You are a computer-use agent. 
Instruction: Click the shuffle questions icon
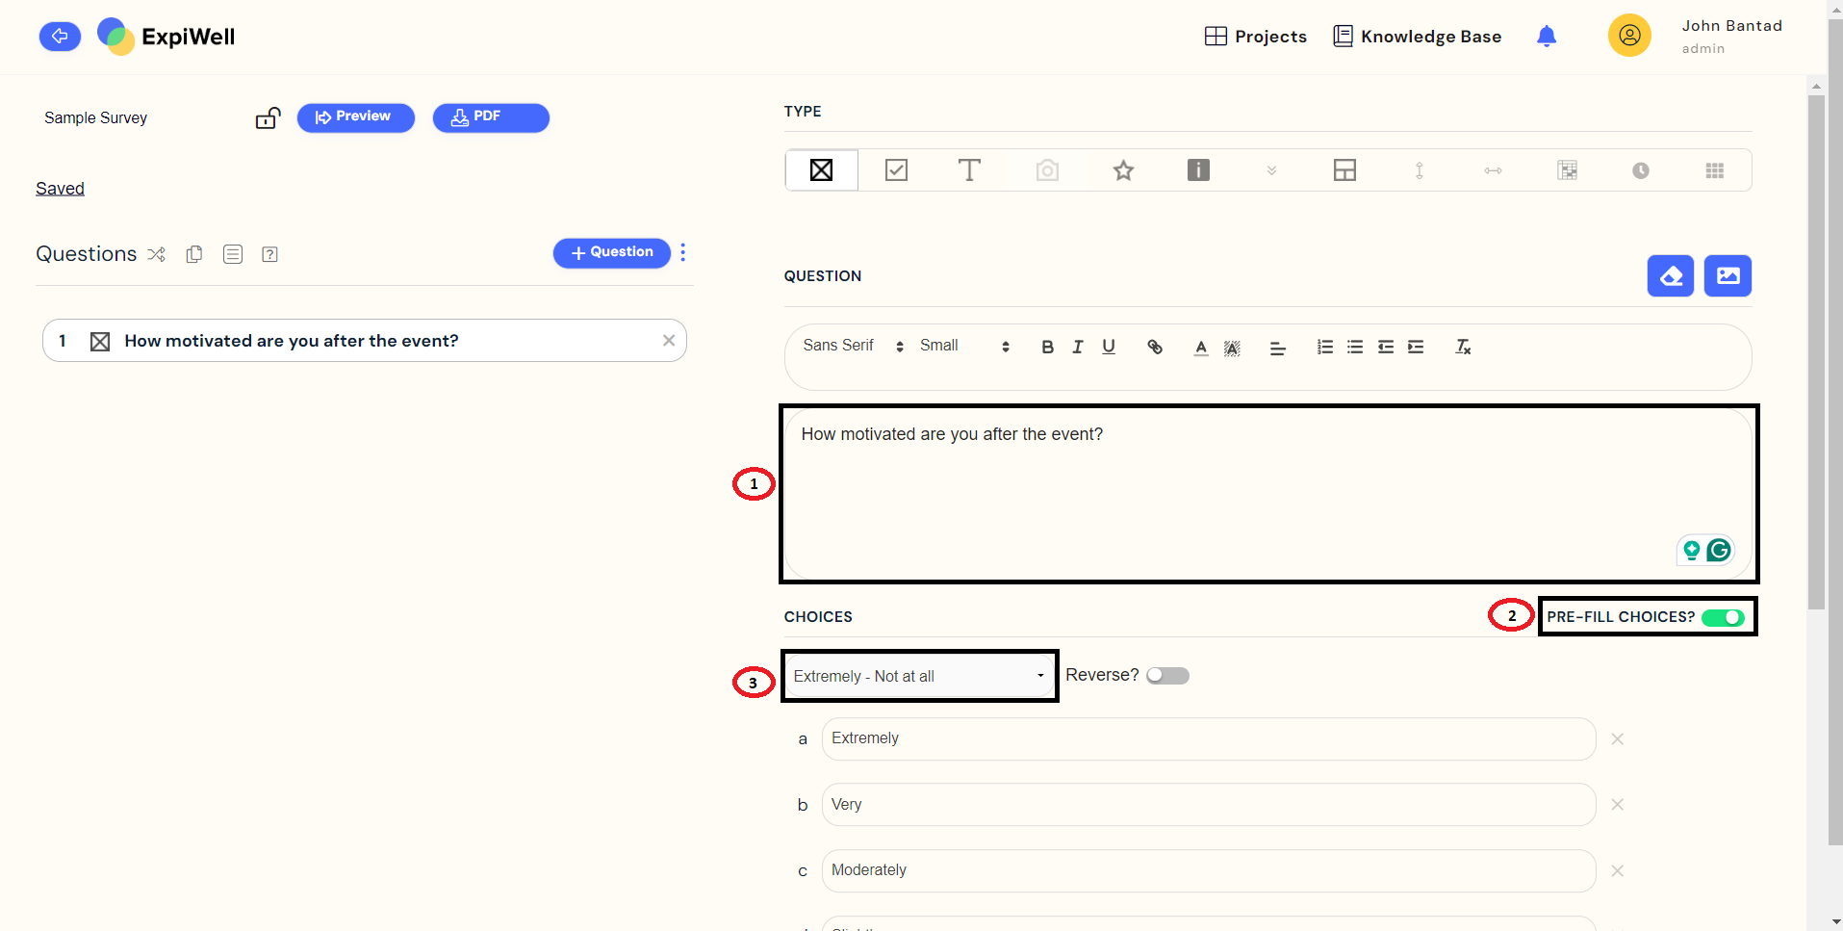157,254
